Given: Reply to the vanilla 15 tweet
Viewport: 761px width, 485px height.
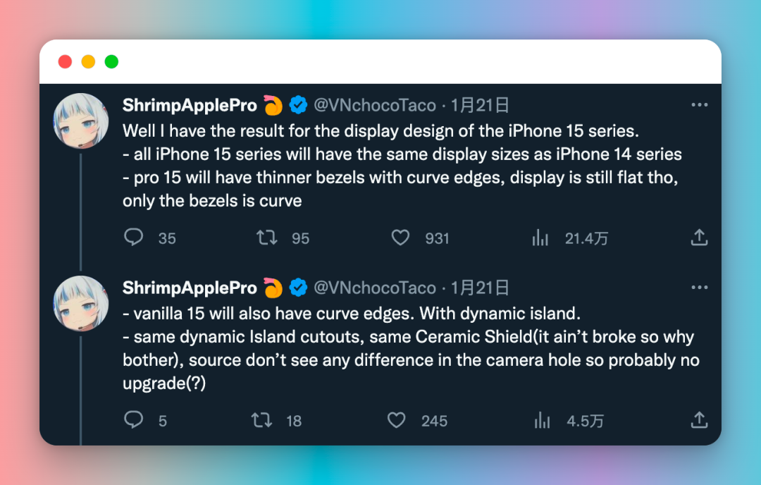Looking at the screenshot, I should coord(134,421).
